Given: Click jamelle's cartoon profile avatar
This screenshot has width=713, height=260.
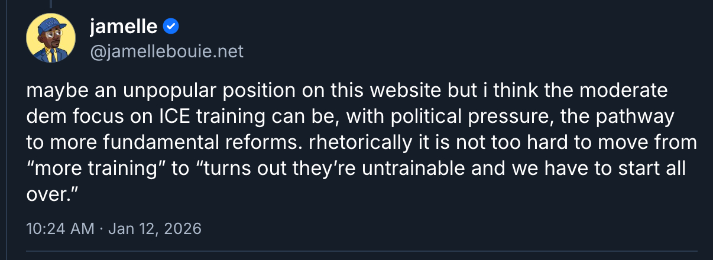Looking at the screenshot, I should click(x=51, y=38).
